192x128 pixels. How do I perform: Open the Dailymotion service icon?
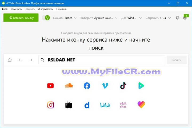click(87, 105)
